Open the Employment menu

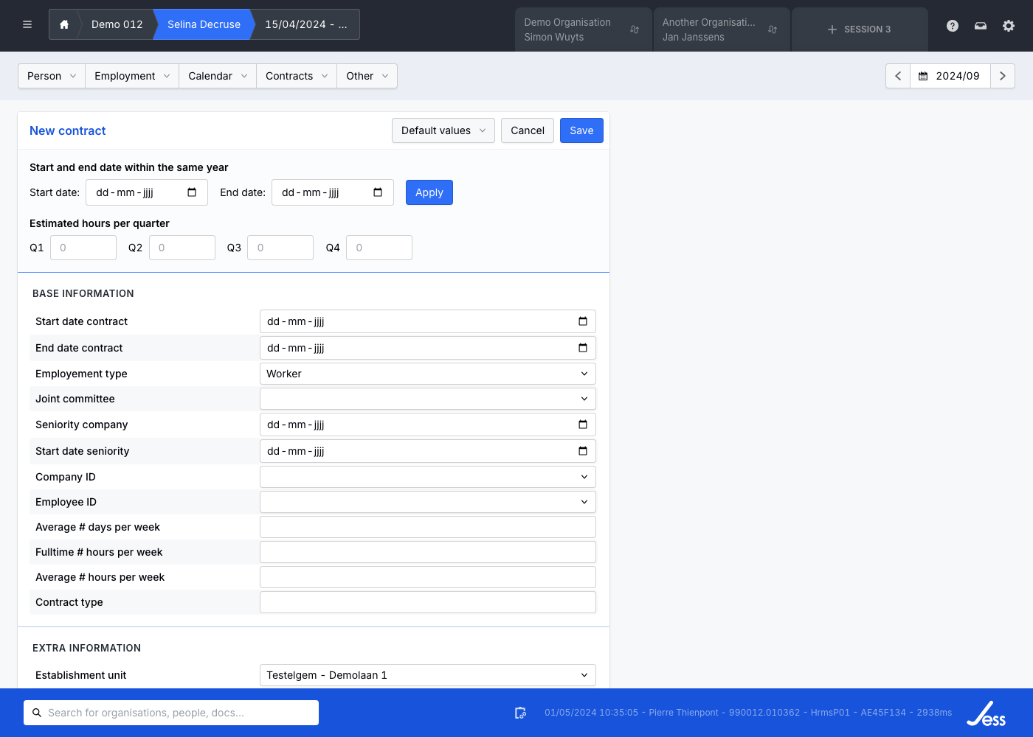point(131,76)
